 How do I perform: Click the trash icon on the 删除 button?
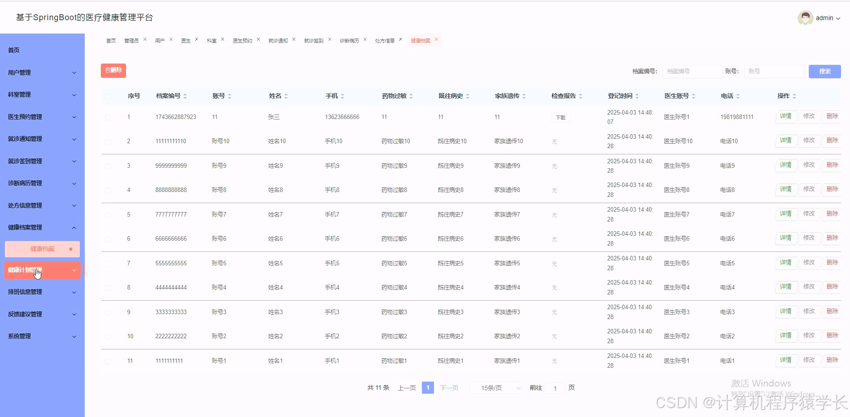pyautogui.click(x=108, y=70)
